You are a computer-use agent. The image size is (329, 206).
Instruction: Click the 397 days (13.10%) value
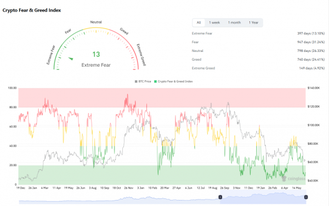click(311, 33)
